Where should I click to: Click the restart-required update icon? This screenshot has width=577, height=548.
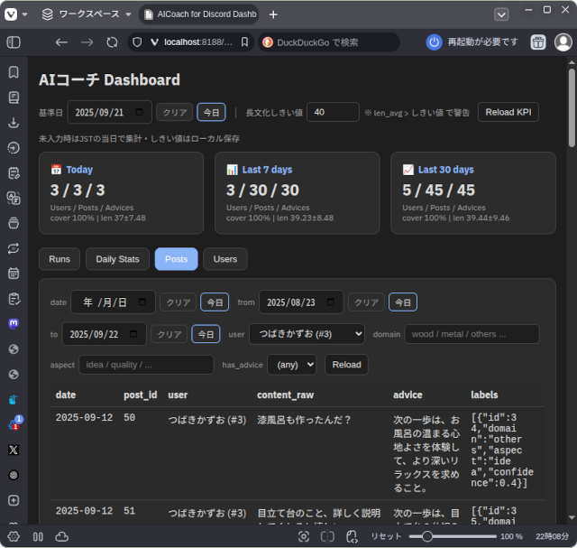point(434,42)
